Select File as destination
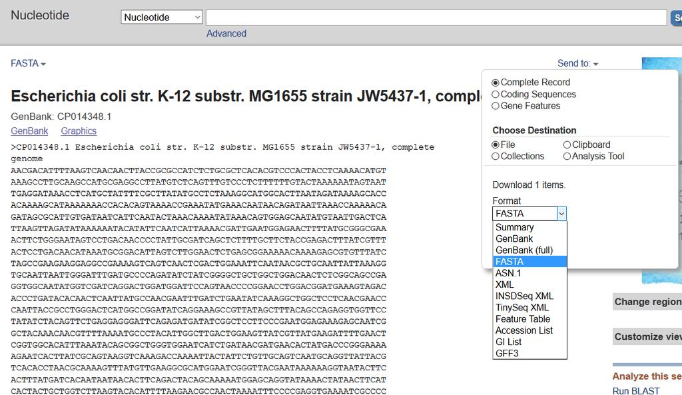Image resolution: width=682 pixels, height=395 pixels. tap(496, 145)
